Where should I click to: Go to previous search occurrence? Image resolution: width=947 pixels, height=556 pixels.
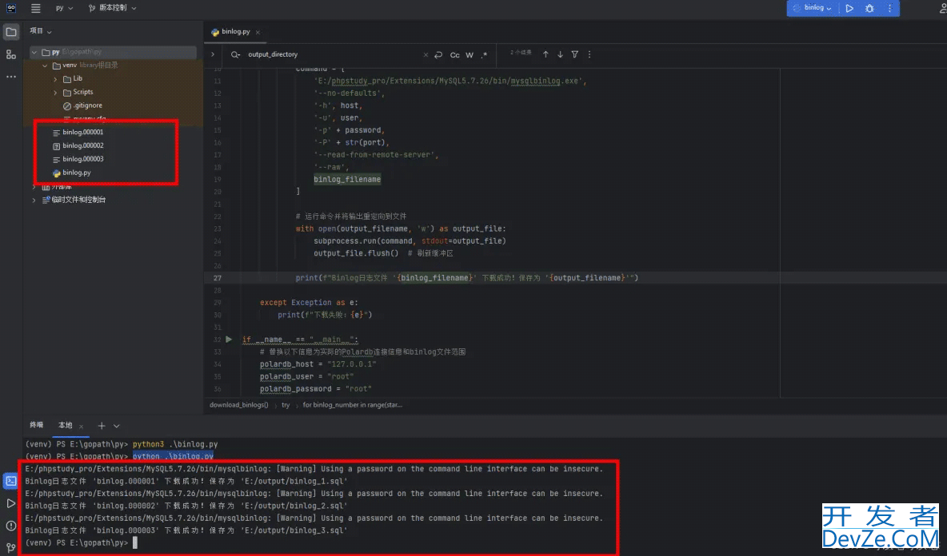(545, 54)
